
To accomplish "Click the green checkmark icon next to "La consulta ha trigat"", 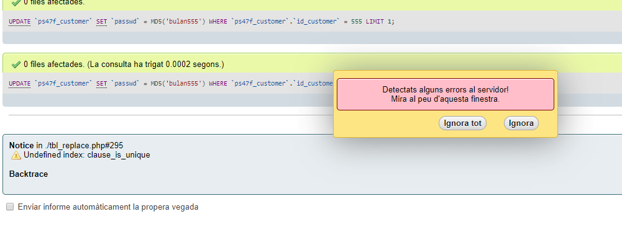I will [x=16, y=64].
